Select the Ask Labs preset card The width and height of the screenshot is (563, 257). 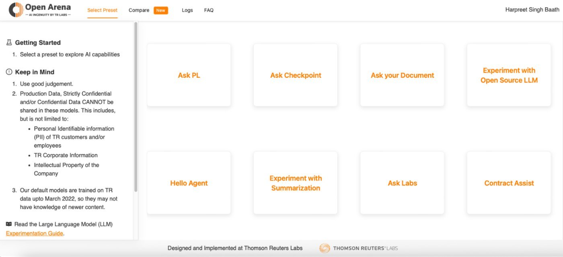(x=402, y=183)
